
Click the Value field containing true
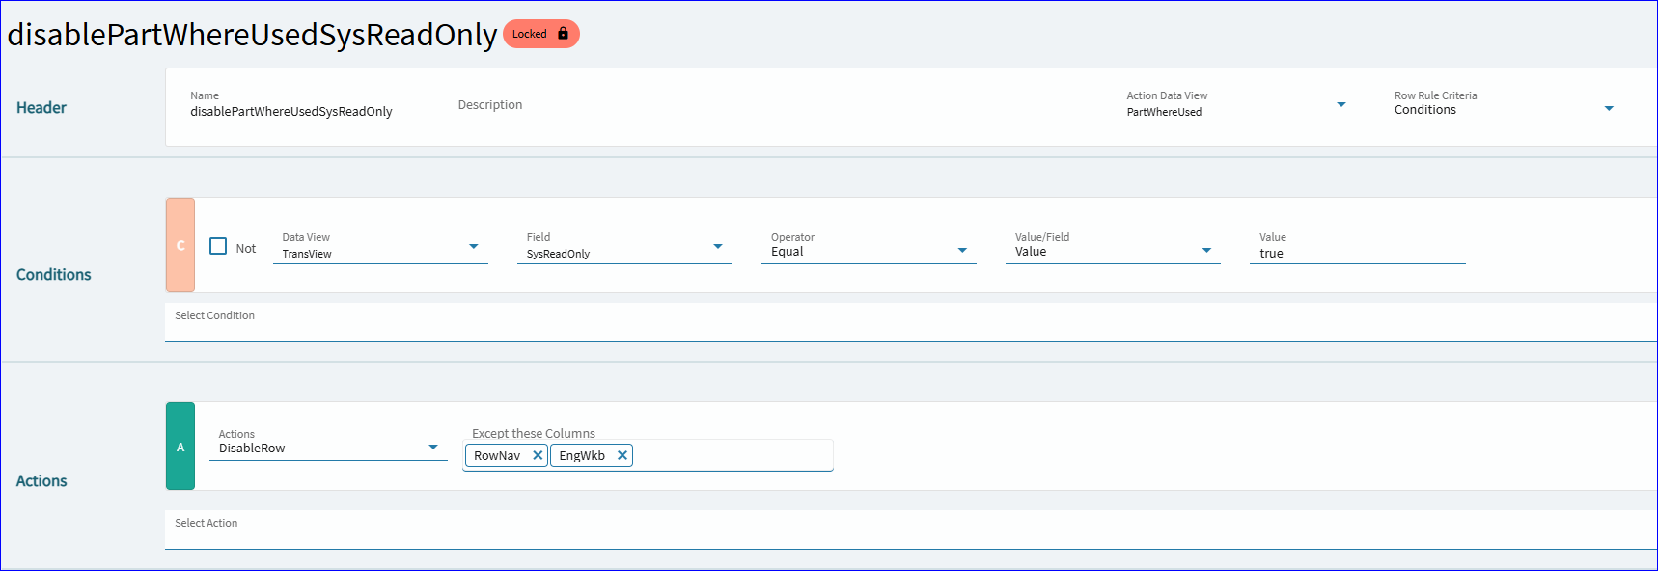[x=1358, y=247]
